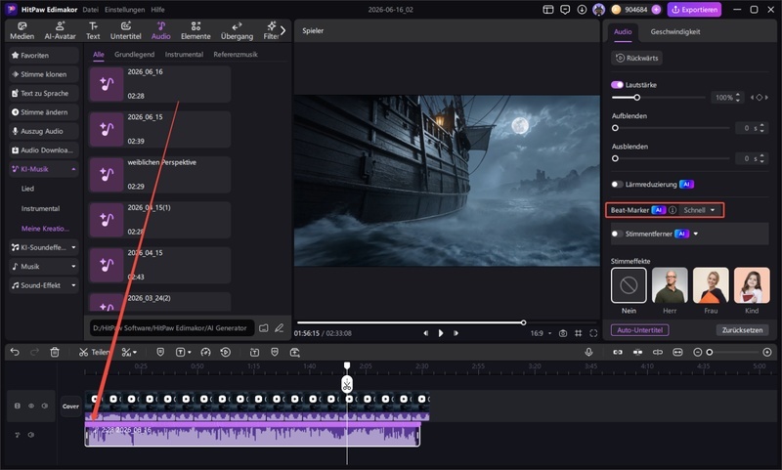Open Text zu Sprache in the sidebar

44,93
